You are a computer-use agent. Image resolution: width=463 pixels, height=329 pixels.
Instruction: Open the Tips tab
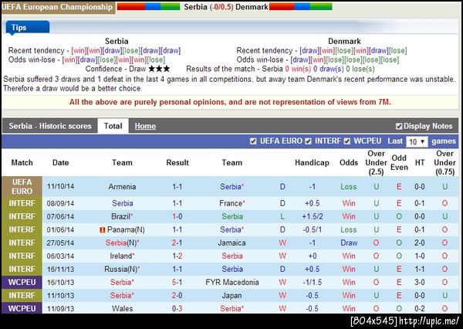click(28, 28)
